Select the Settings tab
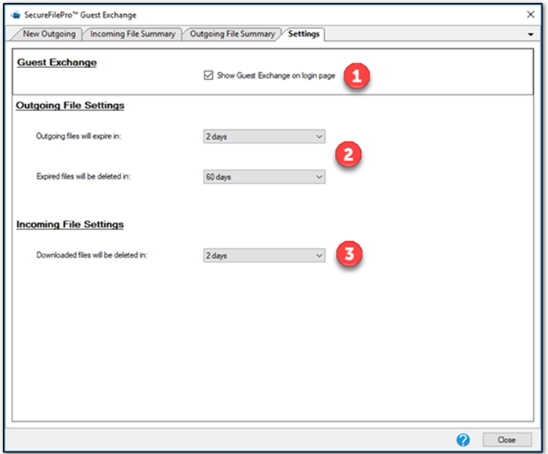 click(x=303, y=34)
